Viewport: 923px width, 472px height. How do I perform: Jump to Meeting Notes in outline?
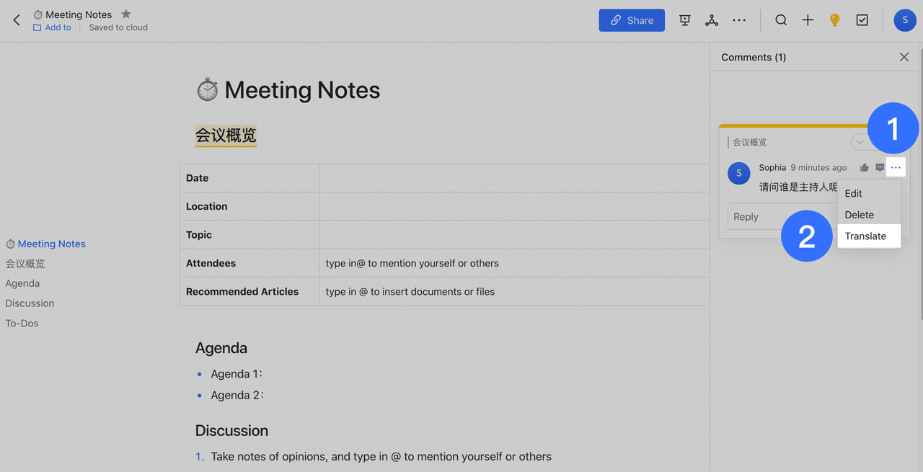(x=45, y=244)
